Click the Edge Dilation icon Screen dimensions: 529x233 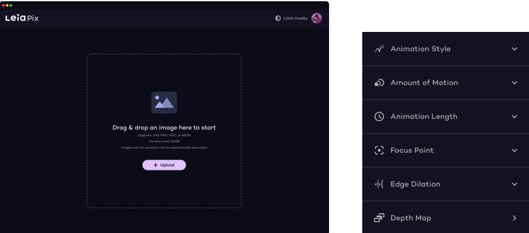379,184
